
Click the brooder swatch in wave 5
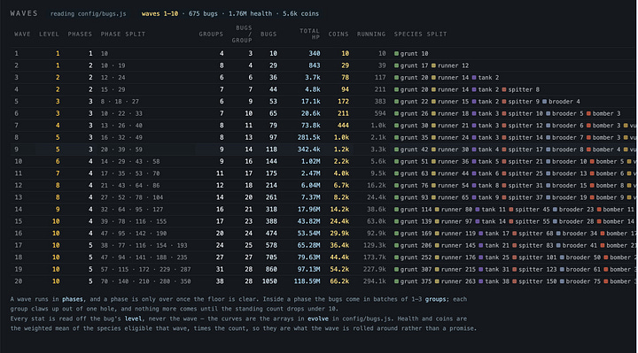544,102
